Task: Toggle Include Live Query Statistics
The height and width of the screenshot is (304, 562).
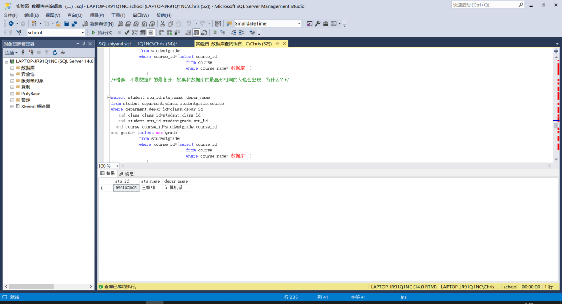Action: 169,33
